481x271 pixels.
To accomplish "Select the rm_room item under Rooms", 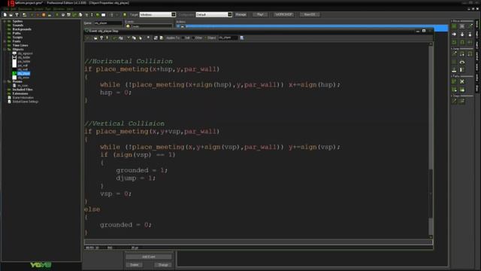I will pyautogui.click(x=23, y=85).
